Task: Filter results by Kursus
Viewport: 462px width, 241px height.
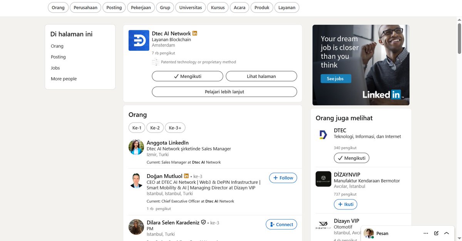Action: (218, 8)
